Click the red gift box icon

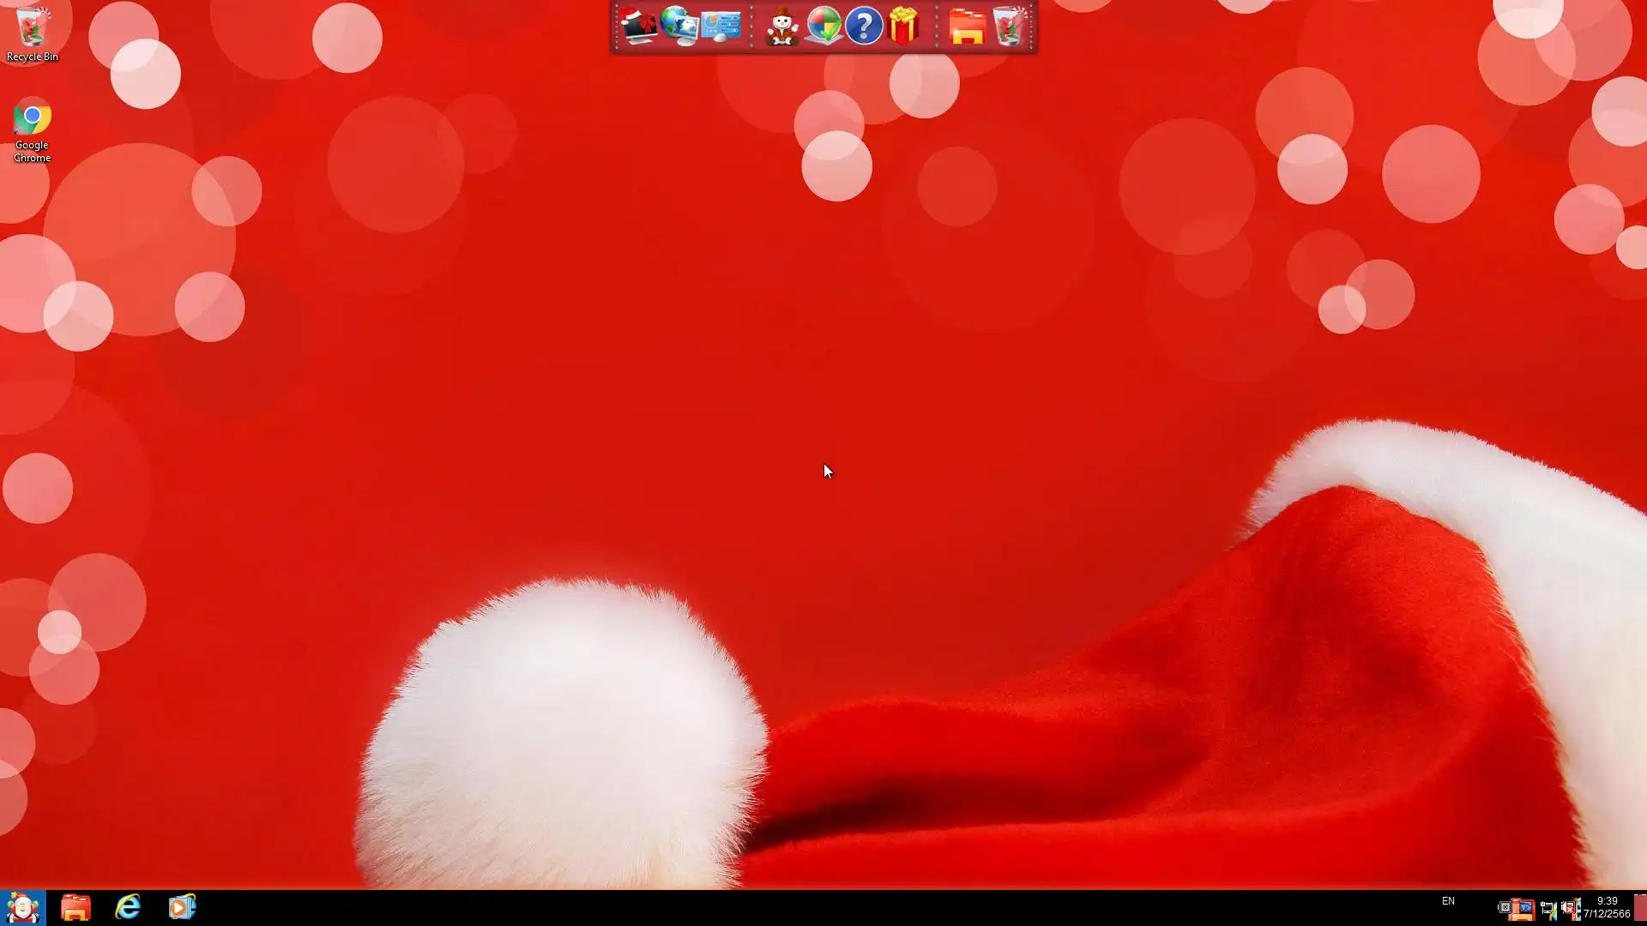click(x=904, y=27)
